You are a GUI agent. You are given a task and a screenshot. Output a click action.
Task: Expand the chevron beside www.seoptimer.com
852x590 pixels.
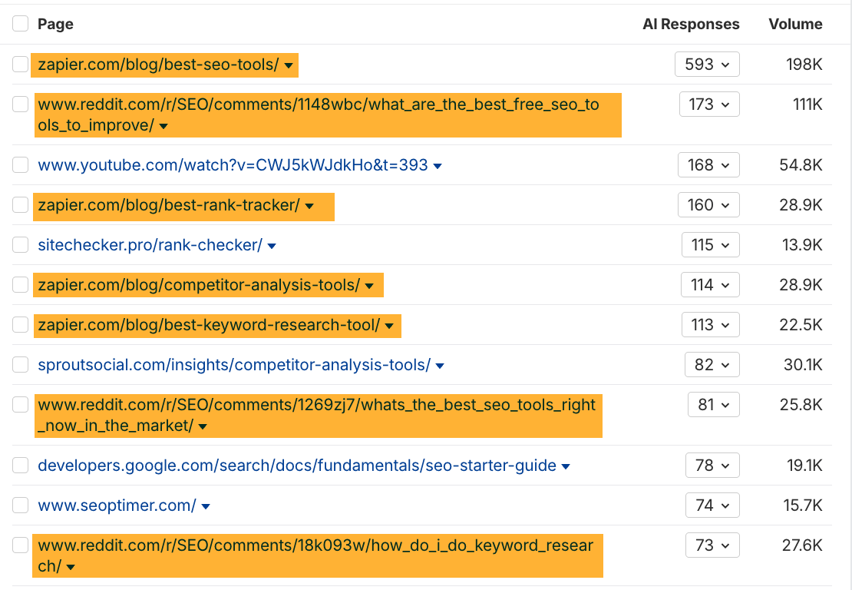(x=204, y=505)
